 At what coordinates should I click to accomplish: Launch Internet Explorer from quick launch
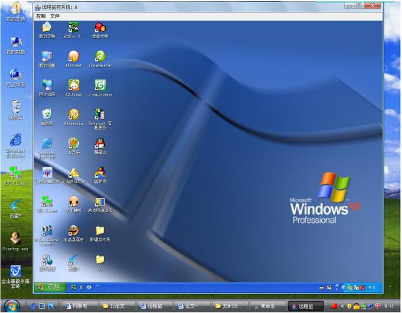click(x=33, y=306)
